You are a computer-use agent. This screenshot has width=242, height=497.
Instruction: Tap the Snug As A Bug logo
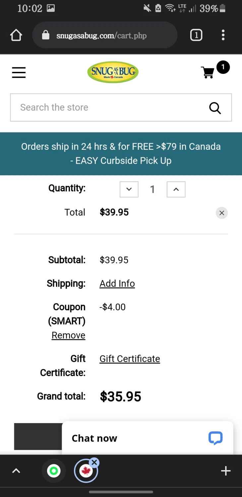click(x=113, y=72)
